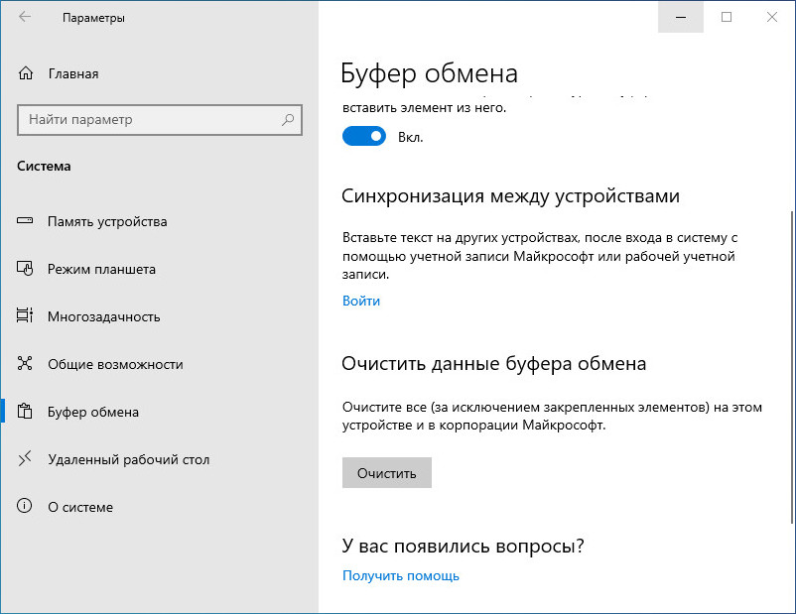Viewport: 796px width, 614px height.
Task: Select the Режим планшета tablet icon
Action: click(x=25, y=269)
